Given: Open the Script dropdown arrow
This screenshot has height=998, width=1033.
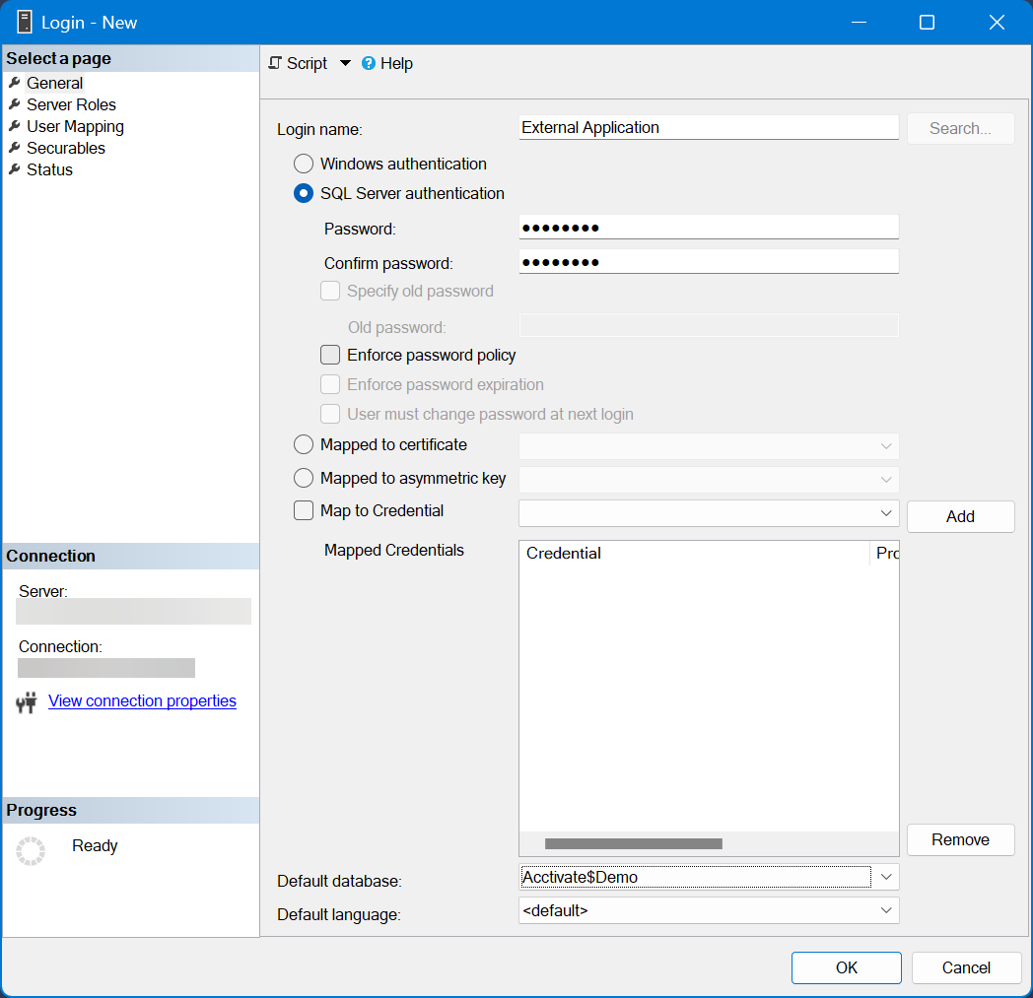Looking at the screenshot, I should (x=345, y=63).
